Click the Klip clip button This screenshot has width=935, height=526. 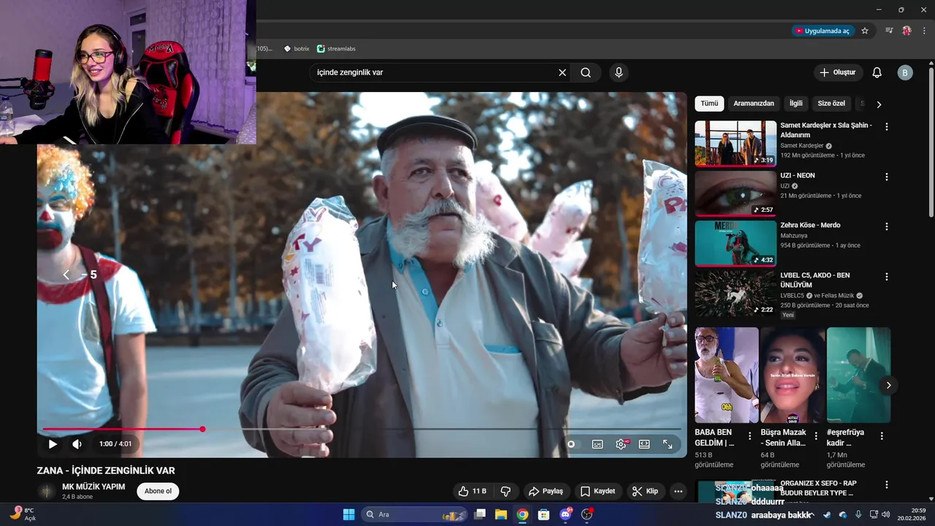tap(645, 491)
